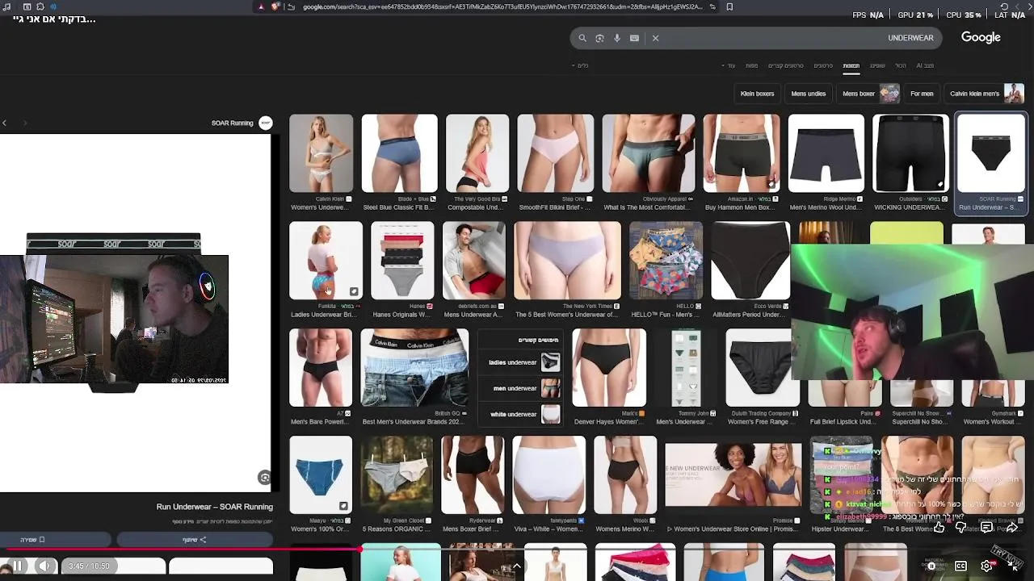
Task: Go to previous image with left chevron
Action: point(4,123)
